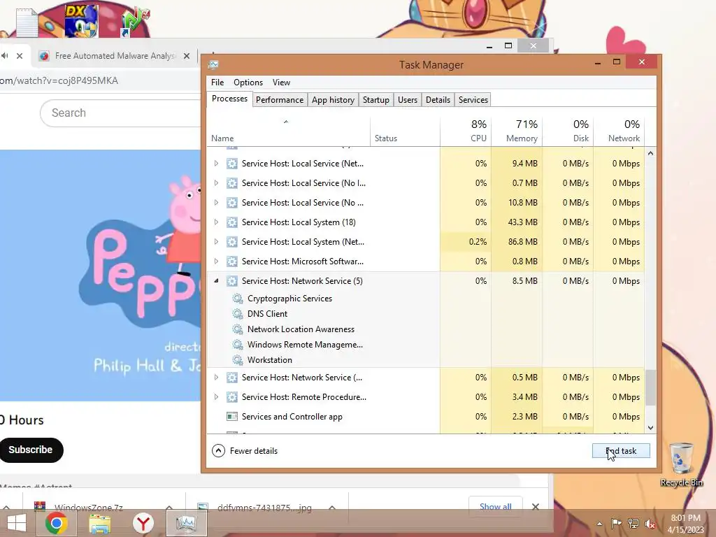Screen dimensions: 716x537
Task: Collapse Service Host: Network Service (5)
Action: [x=217, y=281]
